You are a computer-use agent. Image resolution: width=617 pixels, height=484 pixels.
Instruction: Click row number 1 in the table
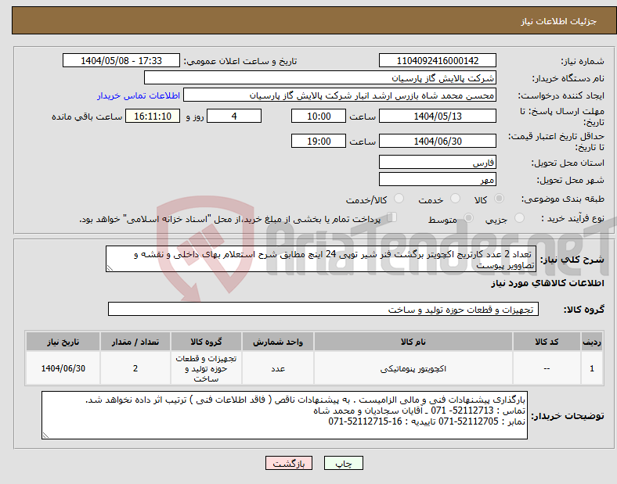592,368
